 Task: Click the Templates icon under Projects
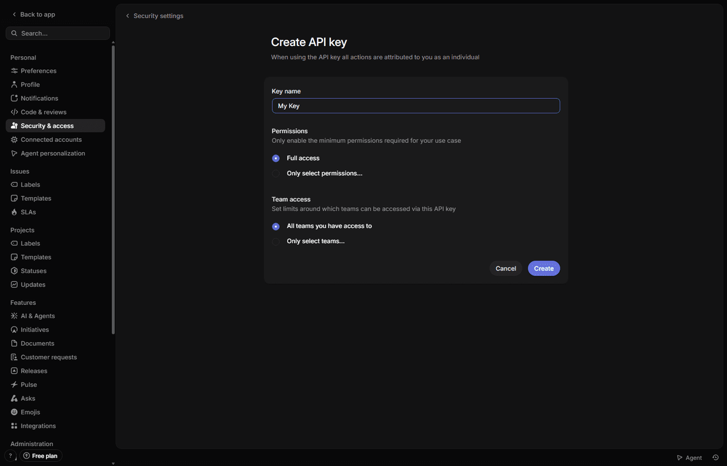(x=15, y=257)
